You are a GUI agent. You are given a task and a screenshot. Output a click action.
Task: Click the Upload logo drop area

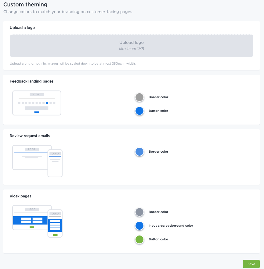(132, 46)
